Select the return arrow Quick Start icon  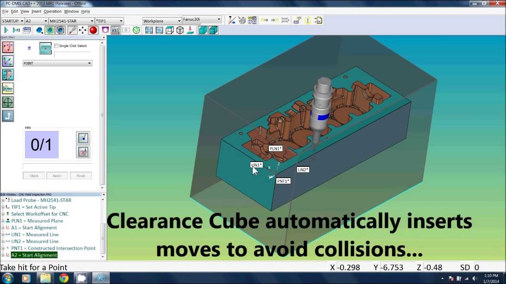[x=8, y=116]
